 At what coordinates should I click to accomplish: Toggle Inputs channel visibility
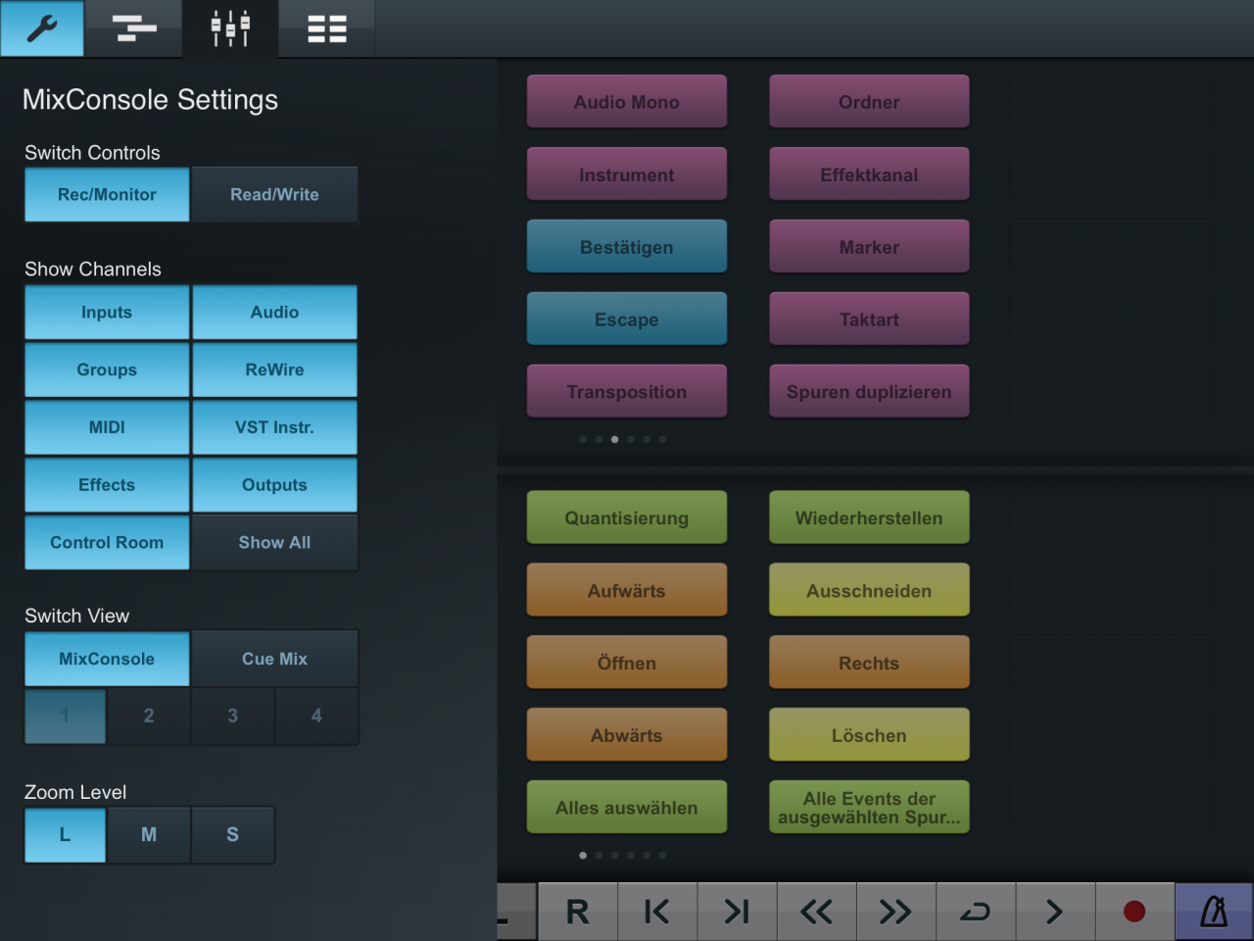[107, 312]
